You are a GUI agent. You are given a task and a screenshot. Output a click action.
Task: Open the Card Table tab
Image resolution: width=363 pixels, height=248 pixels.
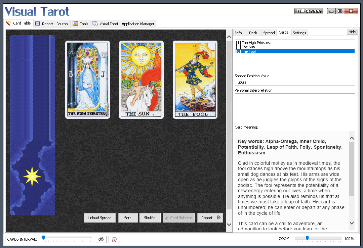[x=18, y=23]
